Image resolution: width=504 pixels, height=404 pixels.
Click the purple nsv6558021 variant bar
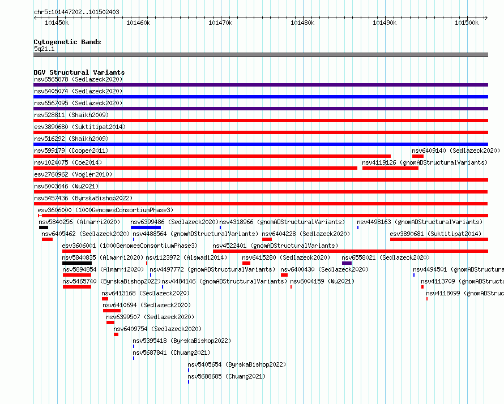pos(347,263)
